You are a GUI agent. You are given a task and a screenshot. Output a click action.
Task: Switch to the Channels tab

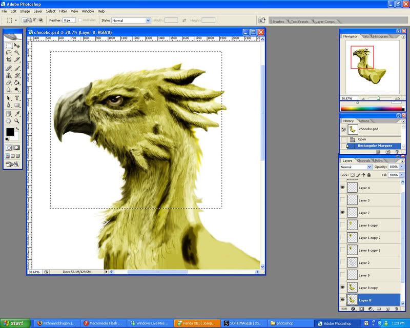click(363, 160)
